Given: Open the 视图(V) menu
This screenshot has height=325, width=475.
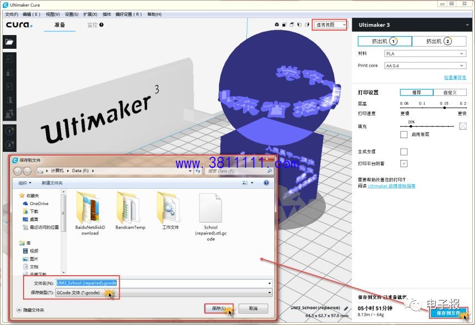Looking at the screenshot, I should point(53,14).
